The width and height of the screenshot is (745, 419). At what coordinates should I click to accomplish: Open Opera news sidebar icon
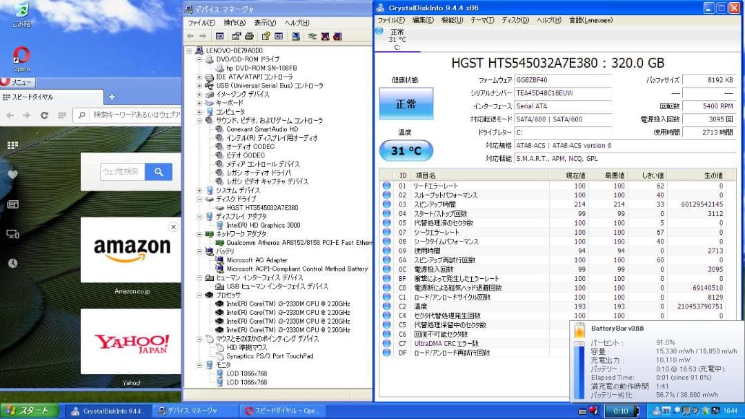[x=13, y=204]
